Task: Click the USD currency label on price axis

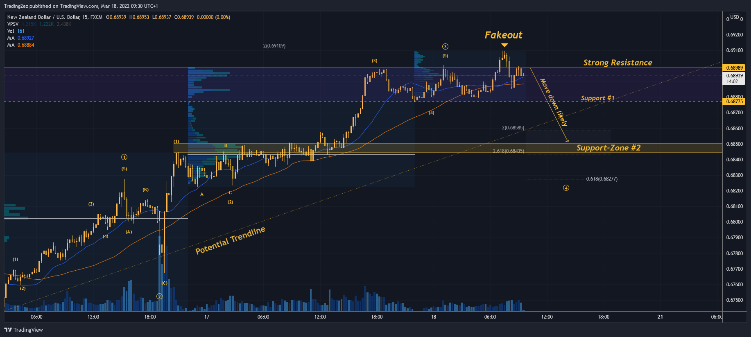Action: [x=735, y=17]
